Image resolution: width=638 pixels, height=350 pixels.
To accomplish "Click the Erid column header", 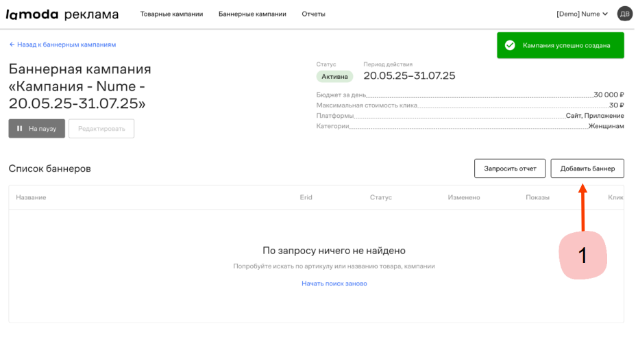I will pyautogui.click(x=306, y=197).
